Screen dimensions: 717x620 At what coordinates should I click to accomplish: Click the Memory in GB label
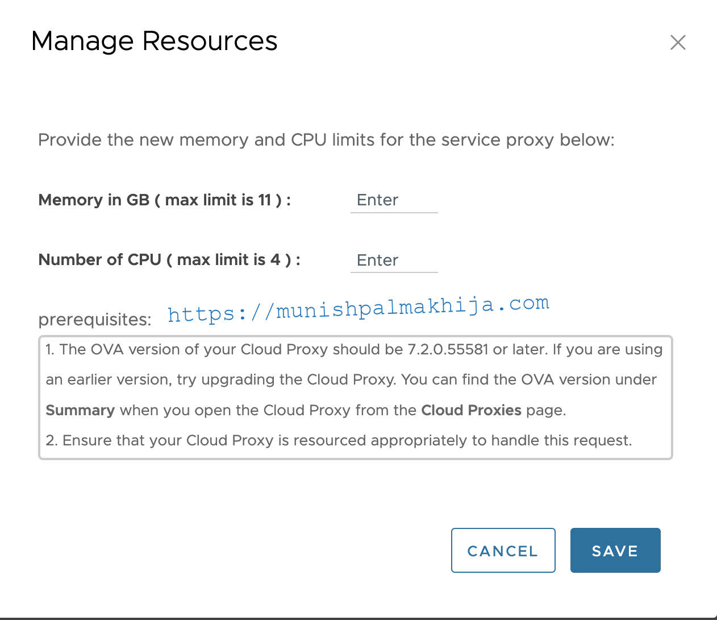[x=164, y=200]
